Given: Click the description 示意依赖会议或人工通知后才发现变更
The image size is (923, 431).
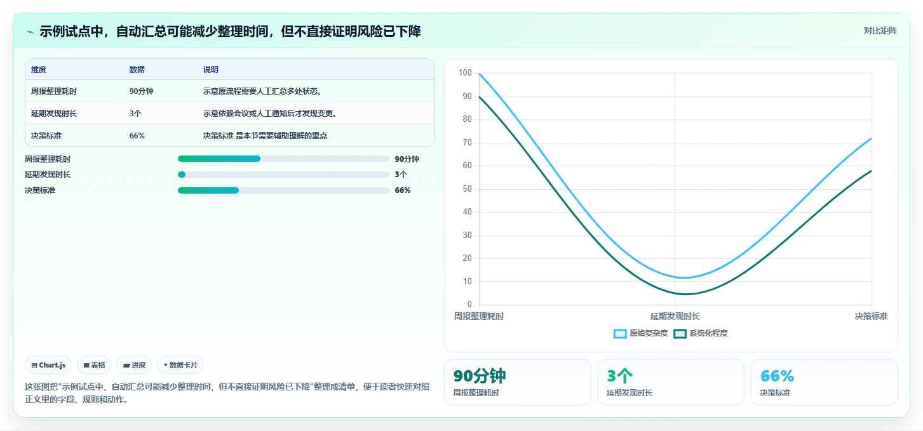Looking at the screenshot, I should (x=271, y=114).
